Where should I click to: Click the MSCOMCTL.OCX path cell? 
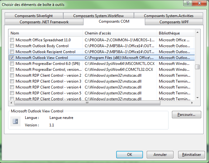click(120, 64)
